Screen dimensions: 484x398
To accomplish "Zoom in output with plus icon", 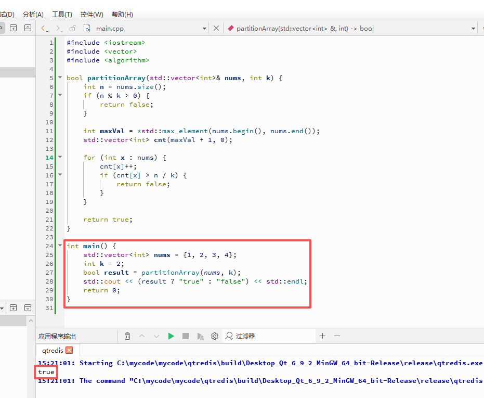I will tap(322, 336).
